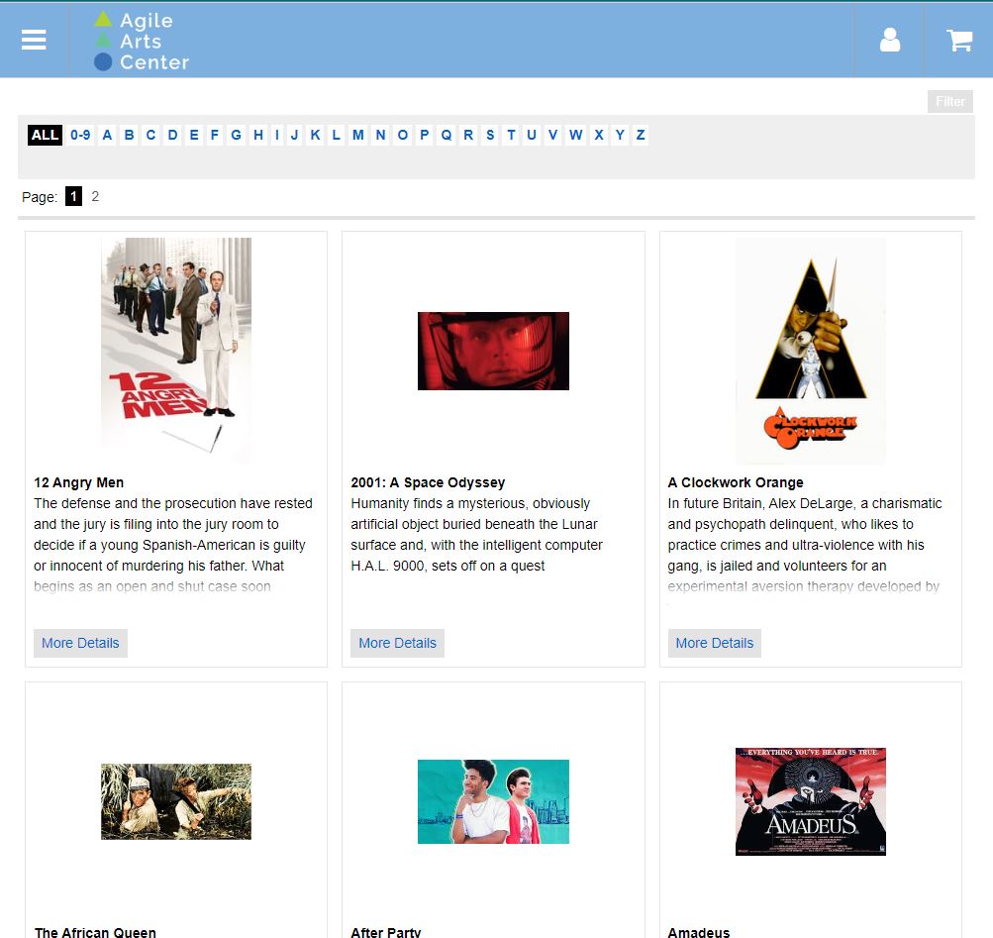993x938 pixels.
Task: Click the Agile Arts Center logo
Action: coord(142,42)
